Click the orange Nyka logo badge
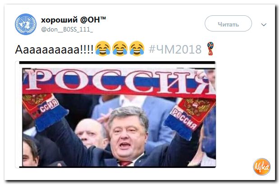The height and width of the screenshot is (185, 280). 262,167
